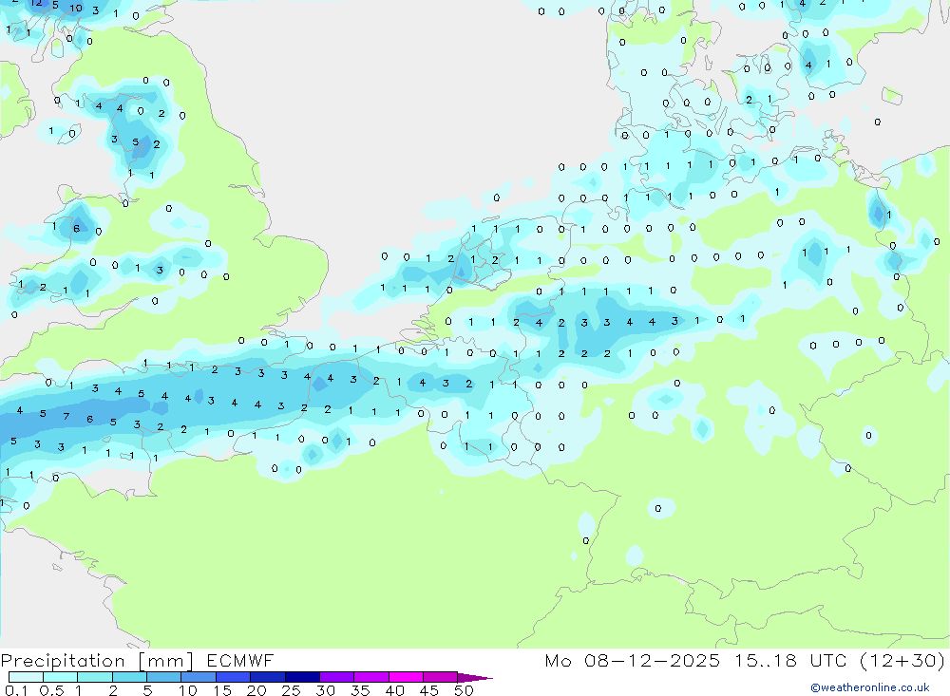
Task: Select the '(12+30)' forecast run text
Action: click(902, 660)
